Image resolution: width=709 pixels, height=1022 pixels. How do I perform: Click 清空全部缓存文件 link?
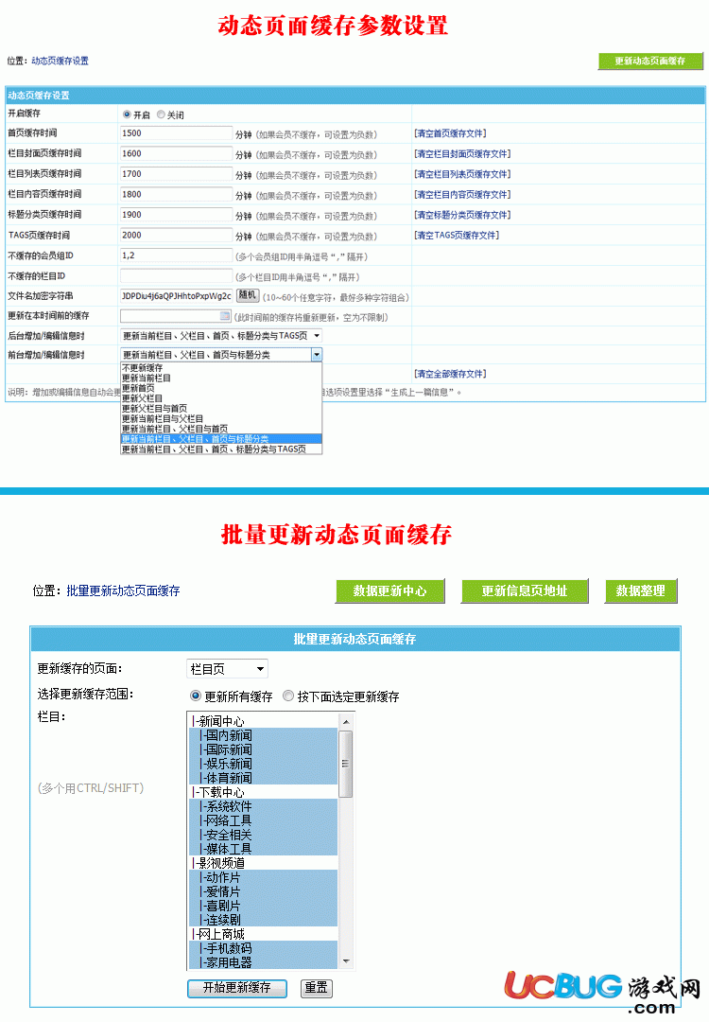(451, 374)
